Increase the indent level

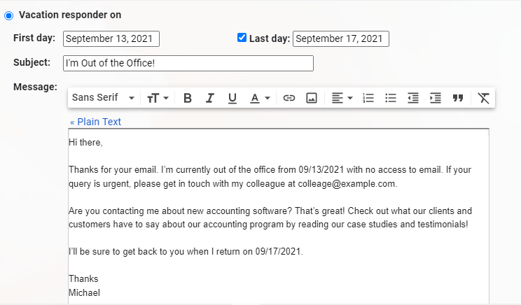(x=436, y=98)
